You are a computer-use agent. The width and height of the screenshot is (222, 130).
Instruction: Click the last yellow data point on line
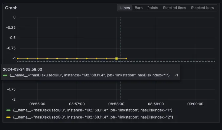(126, 59)
